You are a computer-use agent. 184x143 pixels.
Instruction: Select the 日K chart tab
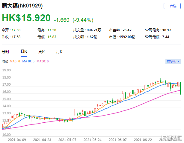pos(24,51)
